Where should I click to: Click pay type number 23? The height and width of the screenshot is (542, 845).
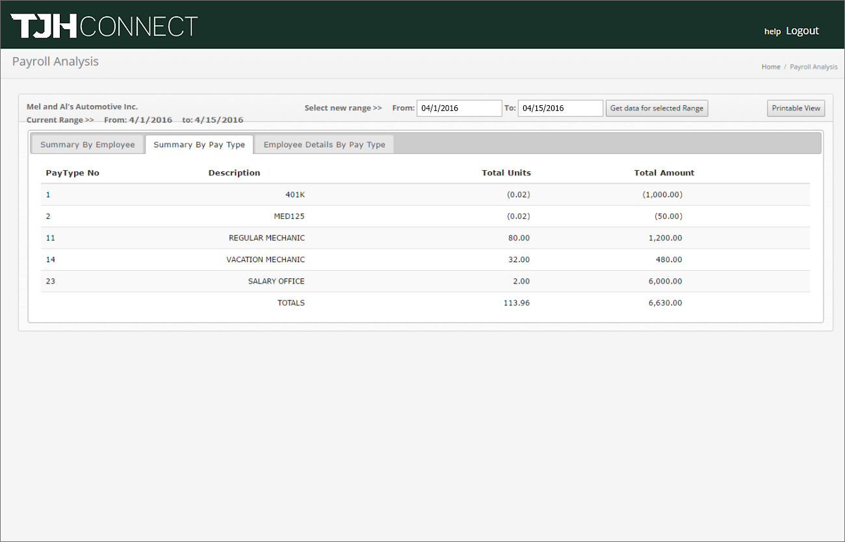(x=51, y=282)
